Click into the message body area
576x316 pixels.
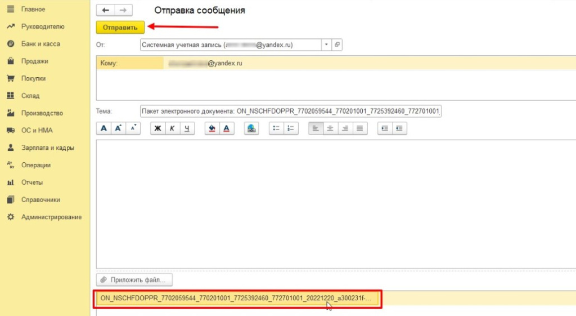pyautogui.click(x=336, y=204)
